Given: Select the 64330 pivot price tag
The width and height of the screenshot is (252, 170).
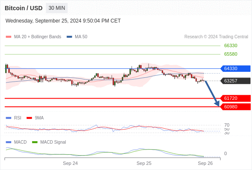Looking at the screenshot, I should pyautogui.click(x=235, y=68).
